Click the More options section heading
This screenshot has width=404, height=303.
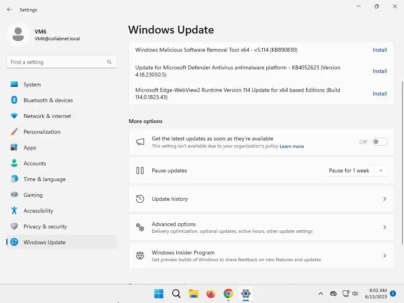[146, 121]
